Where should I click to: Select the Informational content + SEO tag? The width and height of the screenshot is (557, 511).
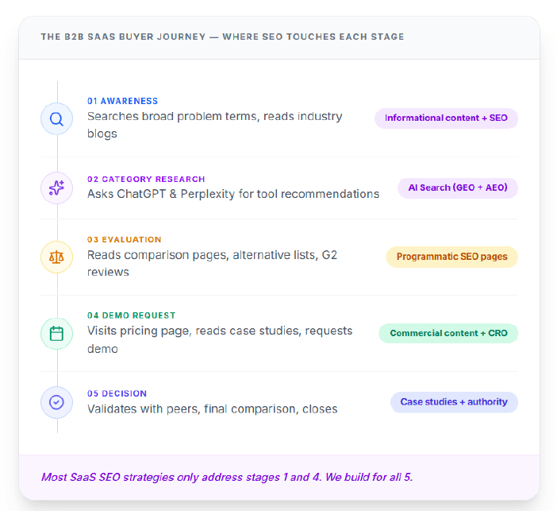446,118
